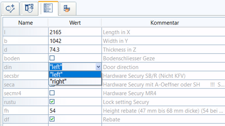
Task: Uncheck the rustu Lock setting checkbox
Action: (x=52, y=102)
